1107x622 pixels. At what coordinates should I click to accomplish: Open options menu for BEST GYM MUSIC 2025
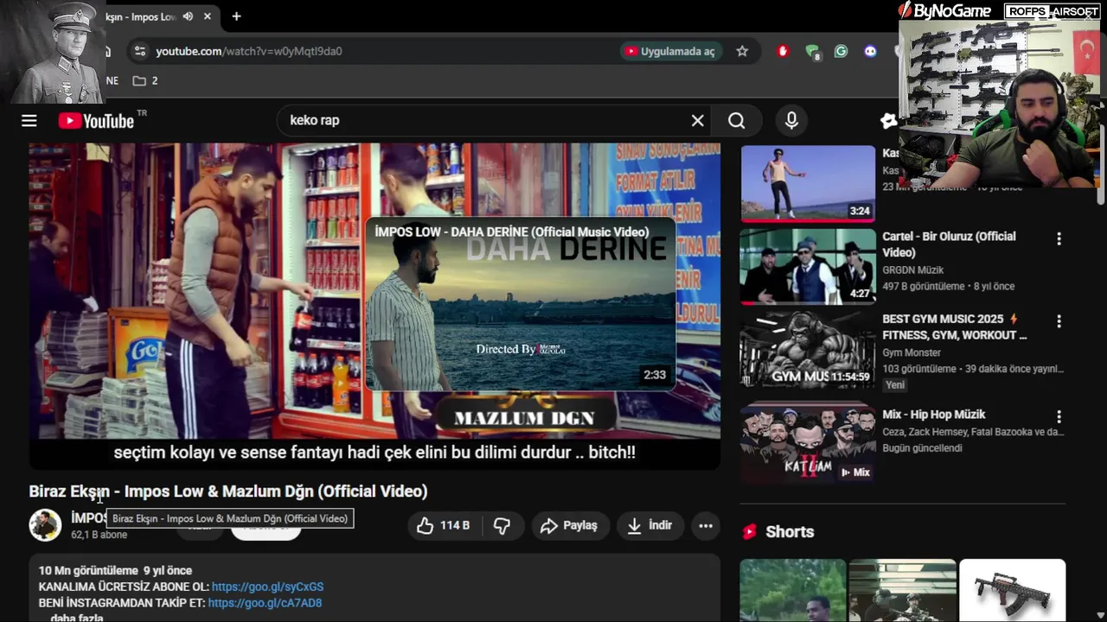point(1059,321)
